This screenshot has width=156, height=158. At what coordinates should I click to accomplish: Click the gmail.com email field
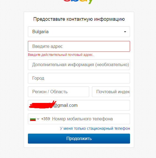(x=79, y=105)
